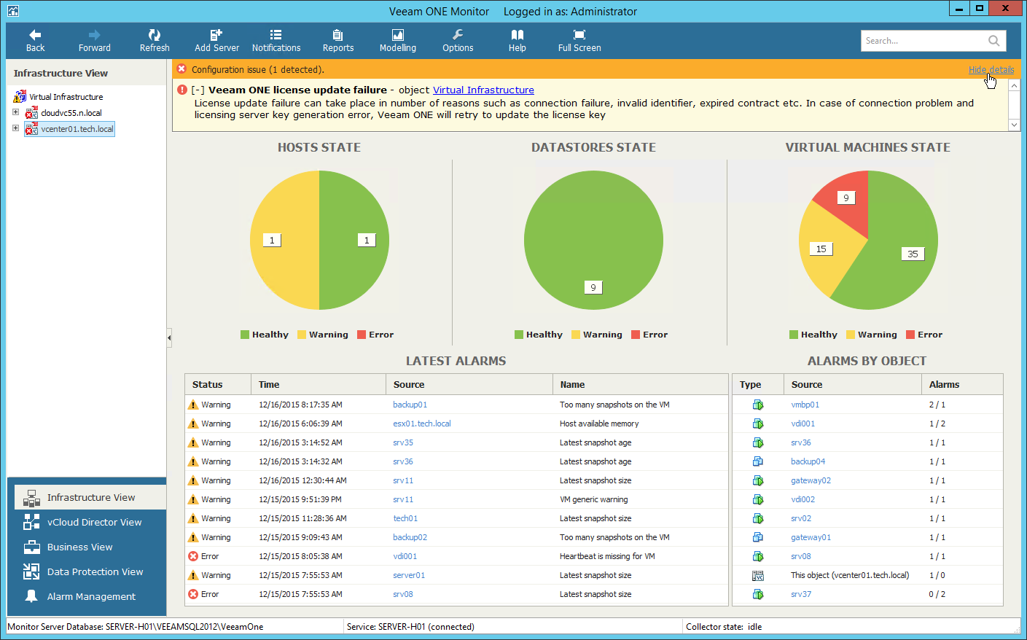1027x640 pixels.
Task: Click the red error icon in Configuration issue bar
Action: (181, 69)
